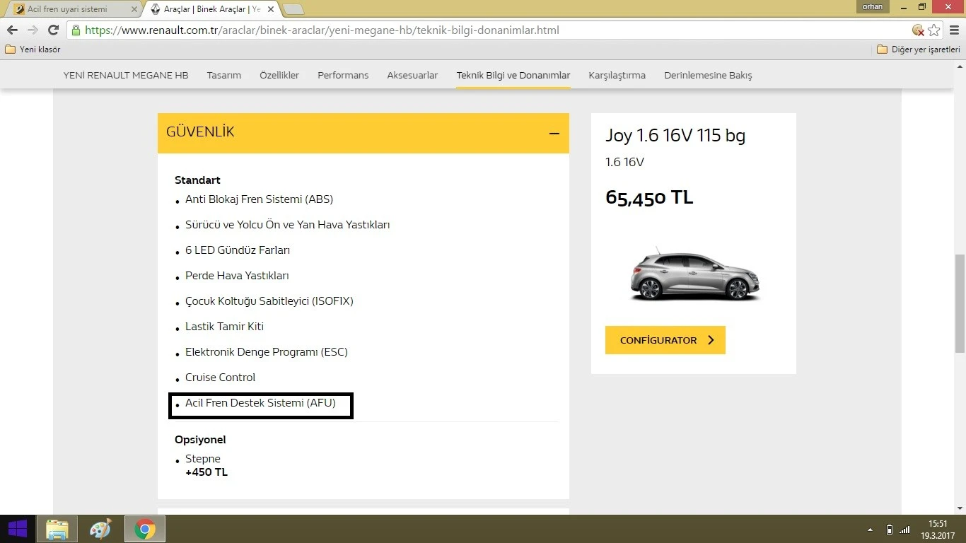Click the green padlock security icon

76,30
